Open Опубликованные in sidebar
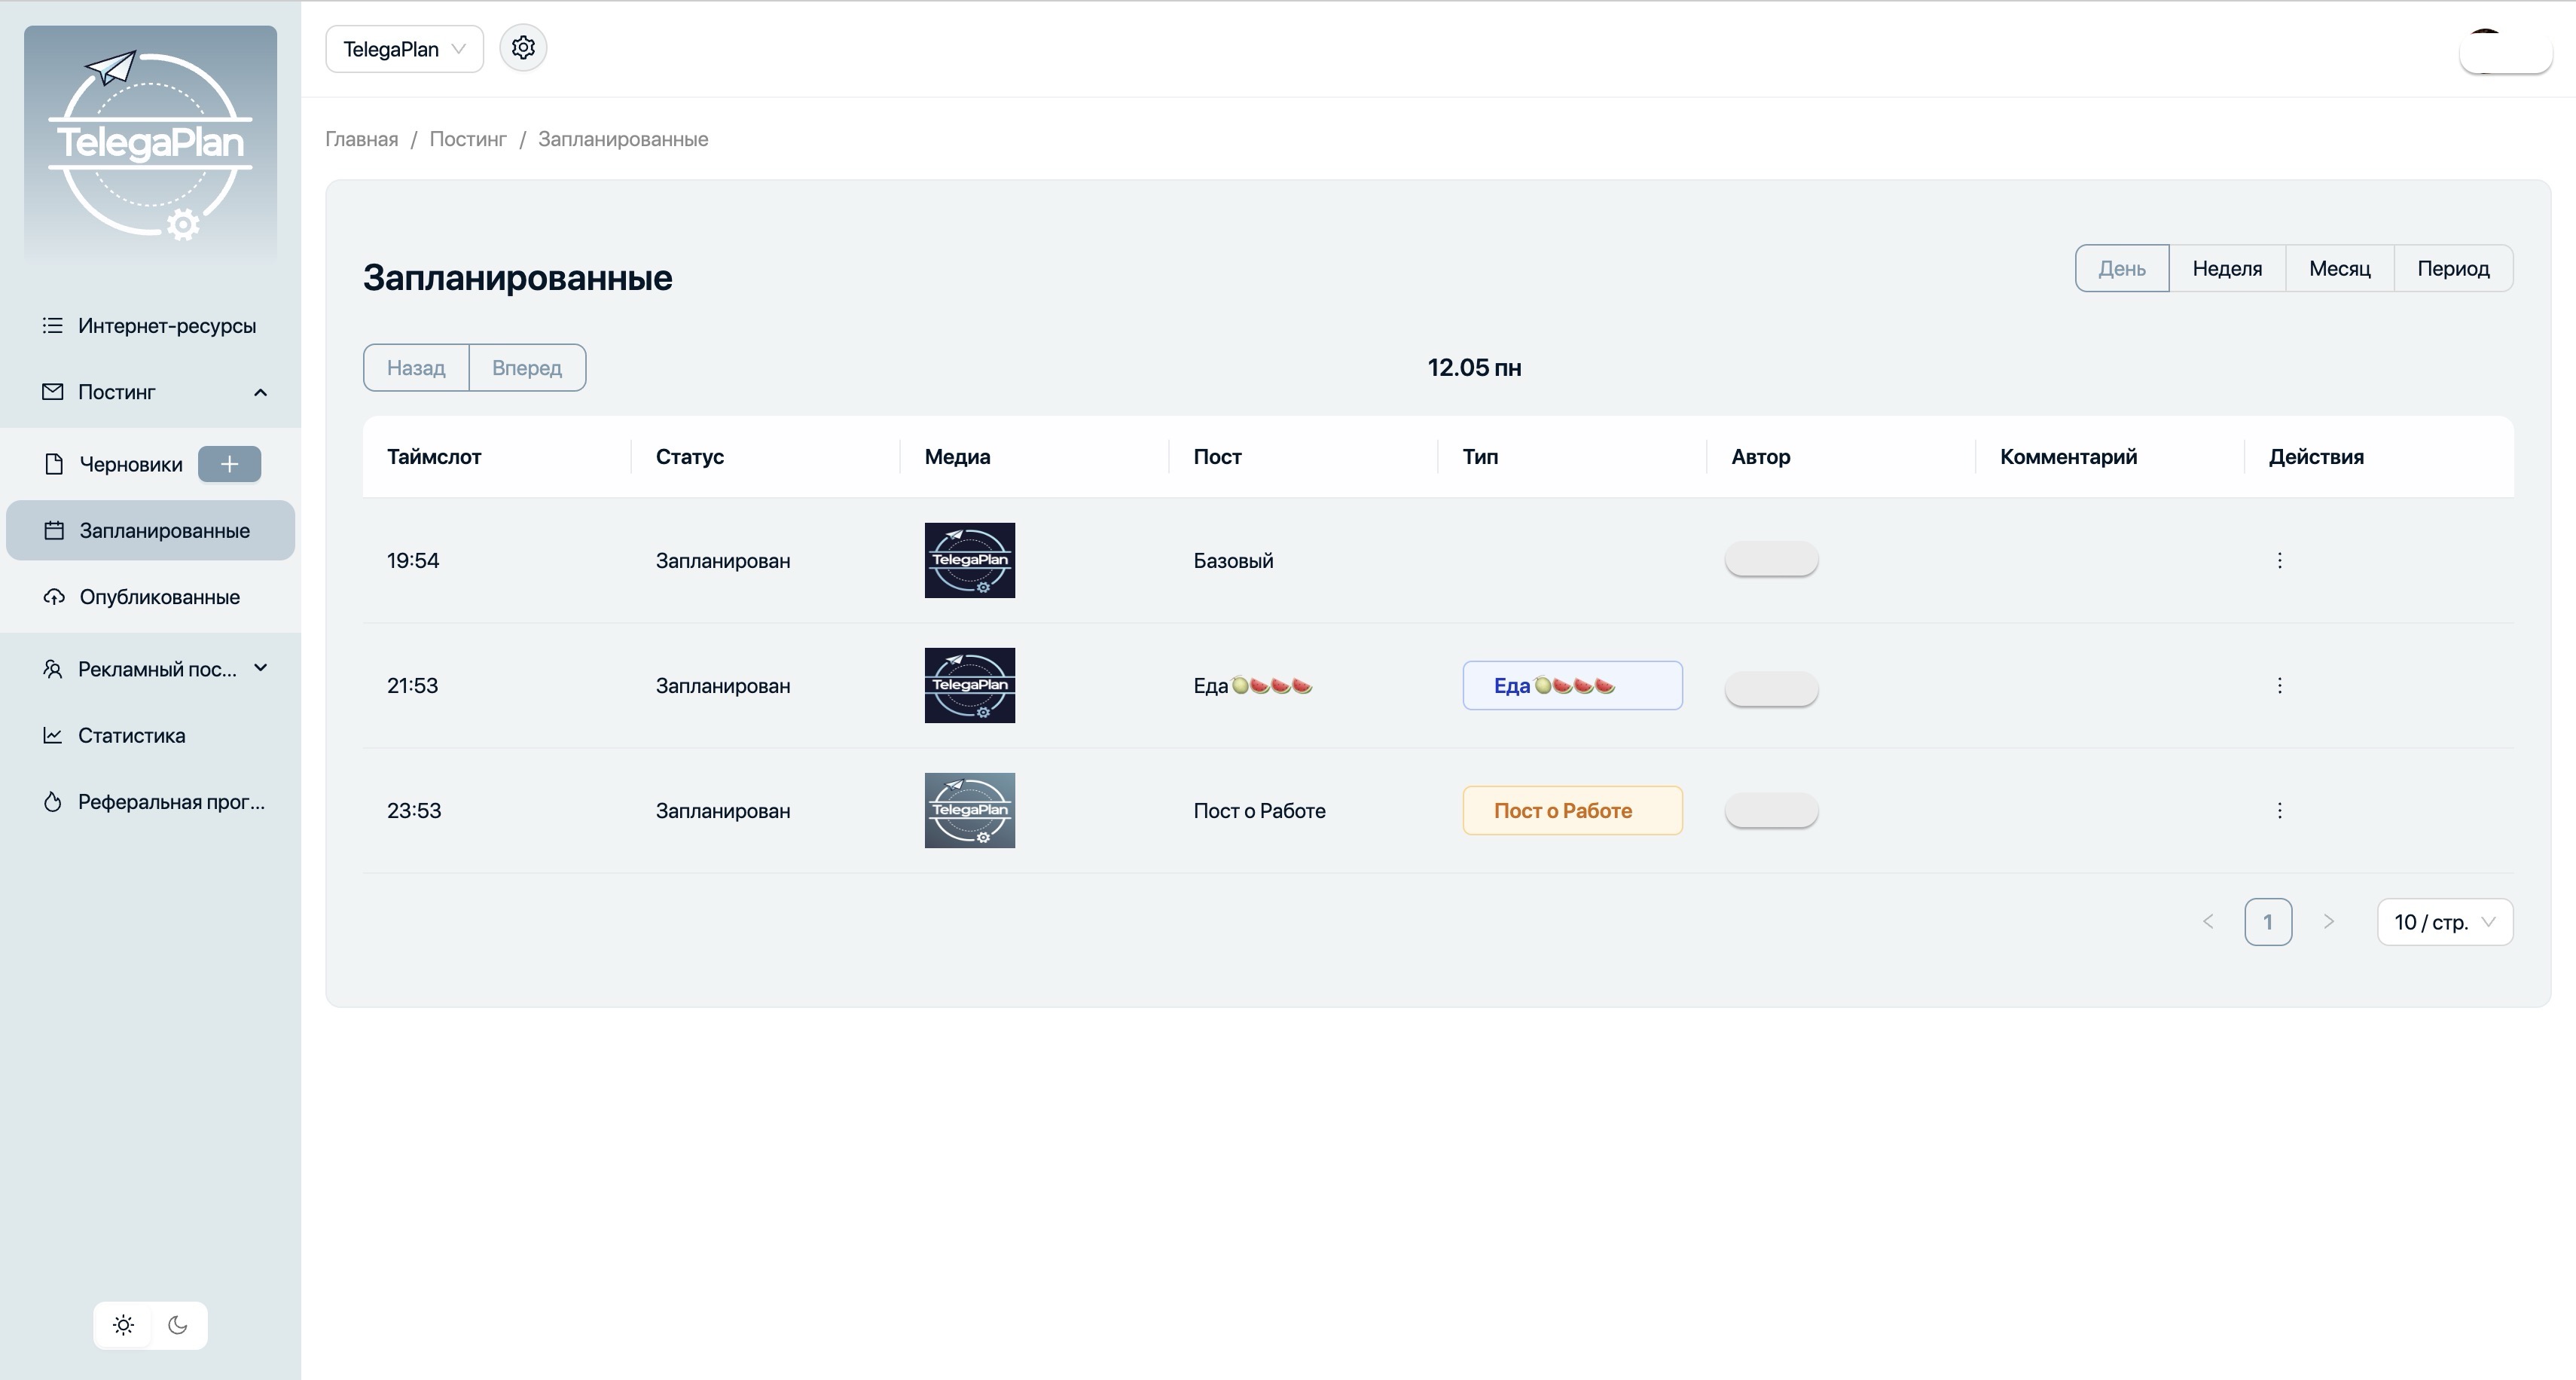 pyautogui.click(x=150, y=597)
